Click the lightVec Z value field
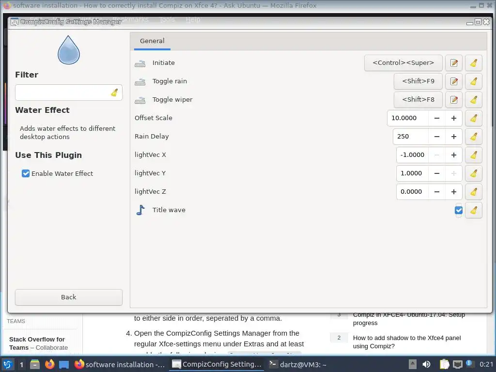The height and width of the screenshot is (372, 496). click(x=412, y=191)
